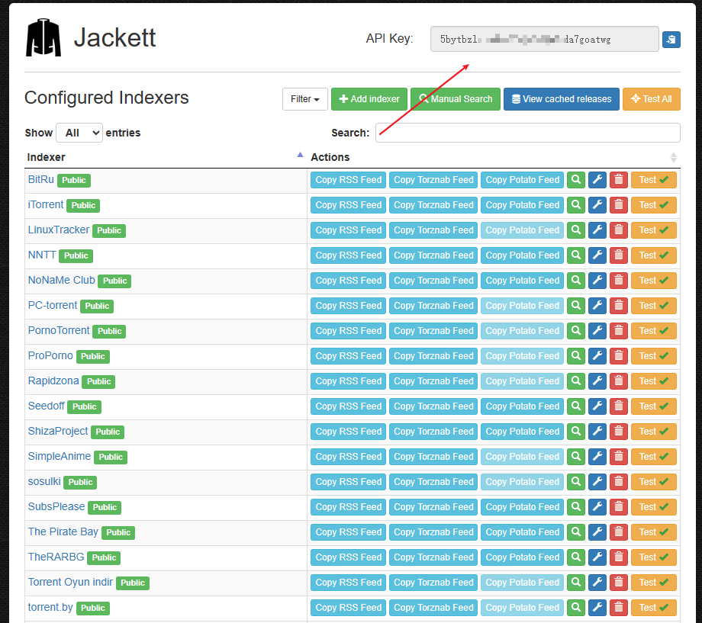Delete the BitRu indexer with trash icon

619,180
